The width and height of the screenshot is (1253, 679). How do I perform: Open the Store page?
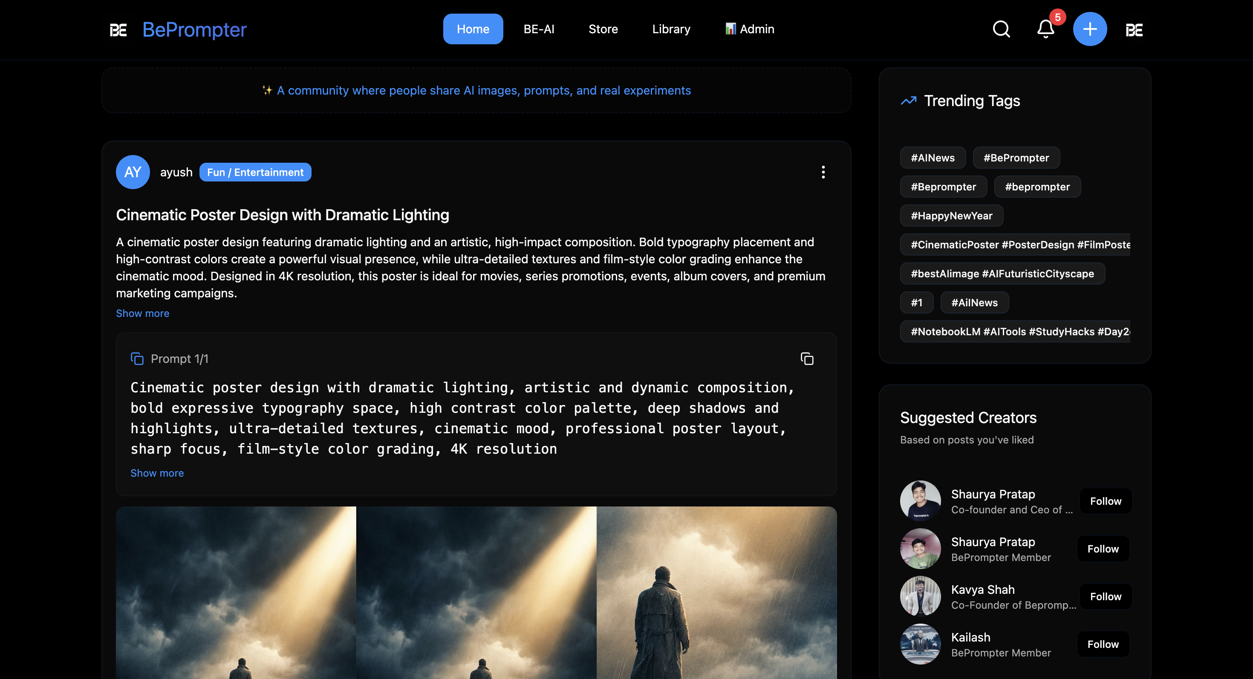coord(603,29)
